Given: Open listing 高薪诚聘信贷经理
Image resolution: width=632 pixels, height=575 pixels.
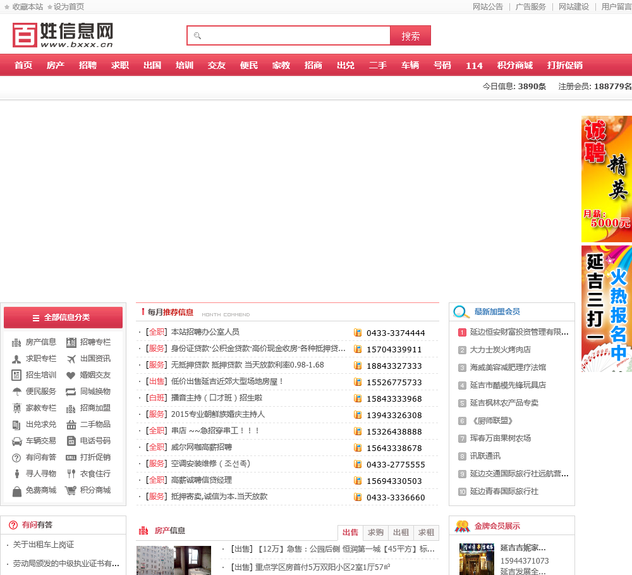Looking at the screenshot, I should (x=202, y=480).
